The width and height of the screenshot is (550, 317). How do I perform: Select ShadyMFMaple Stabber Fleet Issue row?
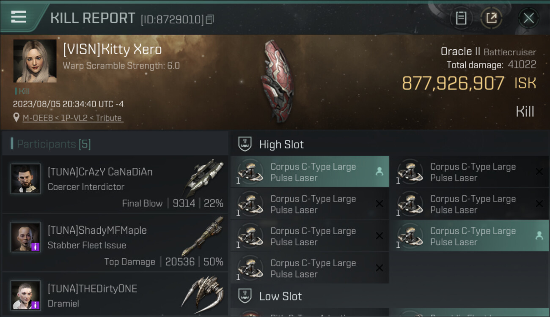115,243
